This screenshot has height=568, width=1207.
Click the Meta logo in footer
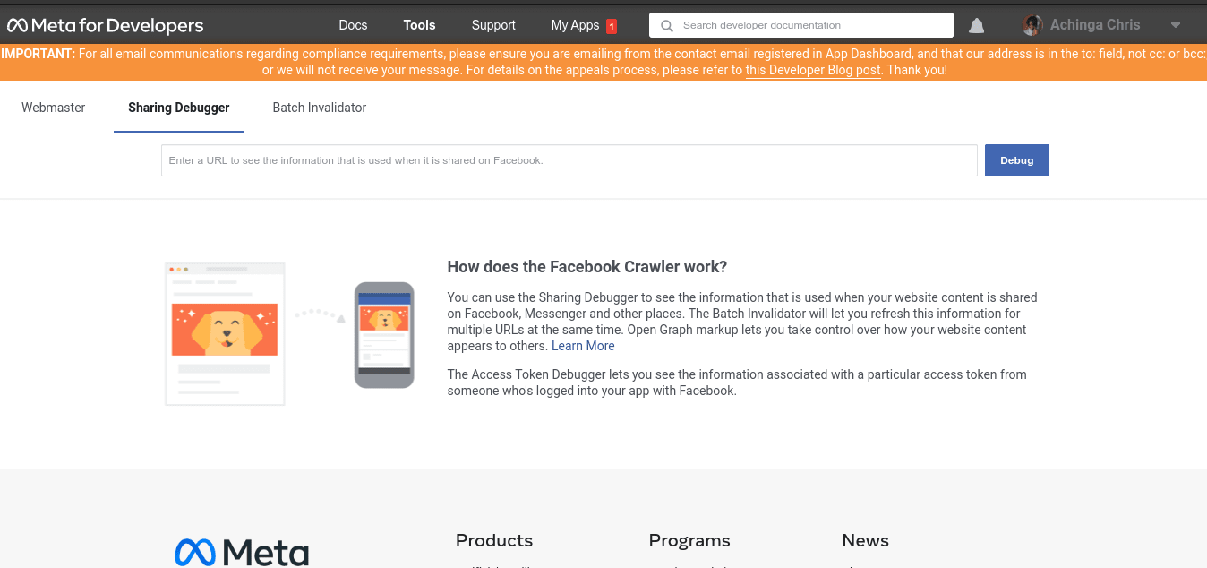click(242, 553)
